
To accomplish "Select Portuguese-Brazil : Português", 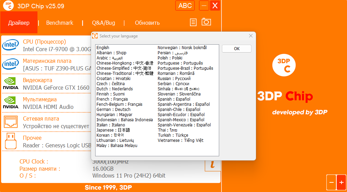I will (x=186, y=68).
